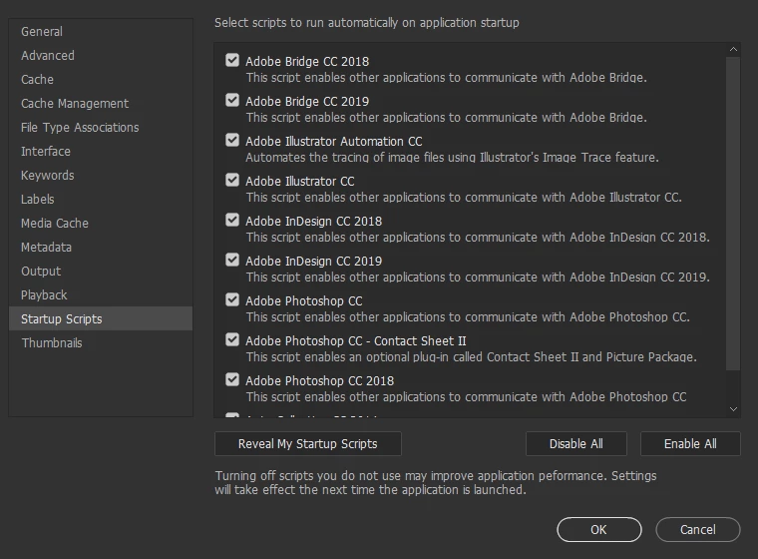Toggle Photoshop CC Contact Sheet II checkbox

pyautogui.click(x=232, y=339)
